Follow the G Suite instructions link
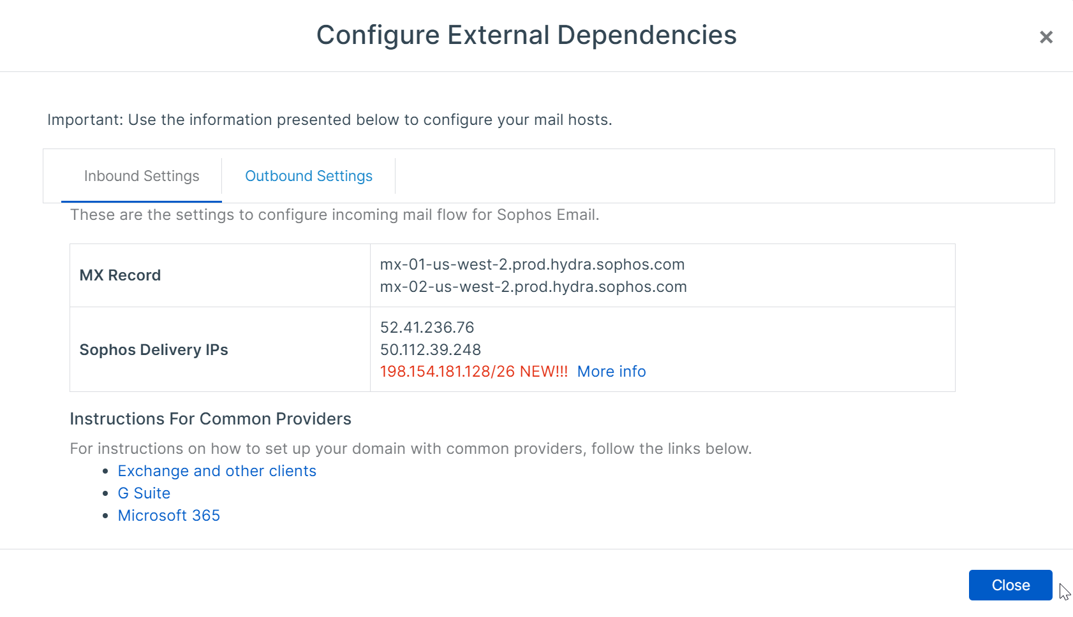 pyautogui.click(x=144, y=493)
